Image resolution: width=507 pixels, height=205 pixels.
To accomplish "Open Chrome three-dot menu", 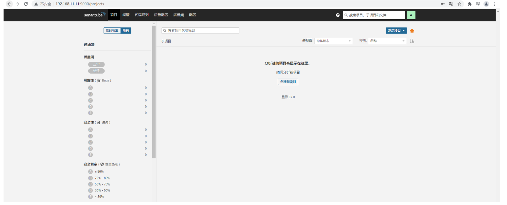I will [495, 4].
